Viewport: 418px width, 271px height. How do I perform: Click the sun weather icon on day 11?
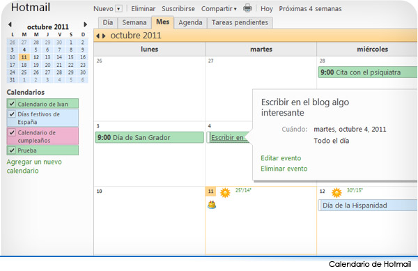pos(225,192)
